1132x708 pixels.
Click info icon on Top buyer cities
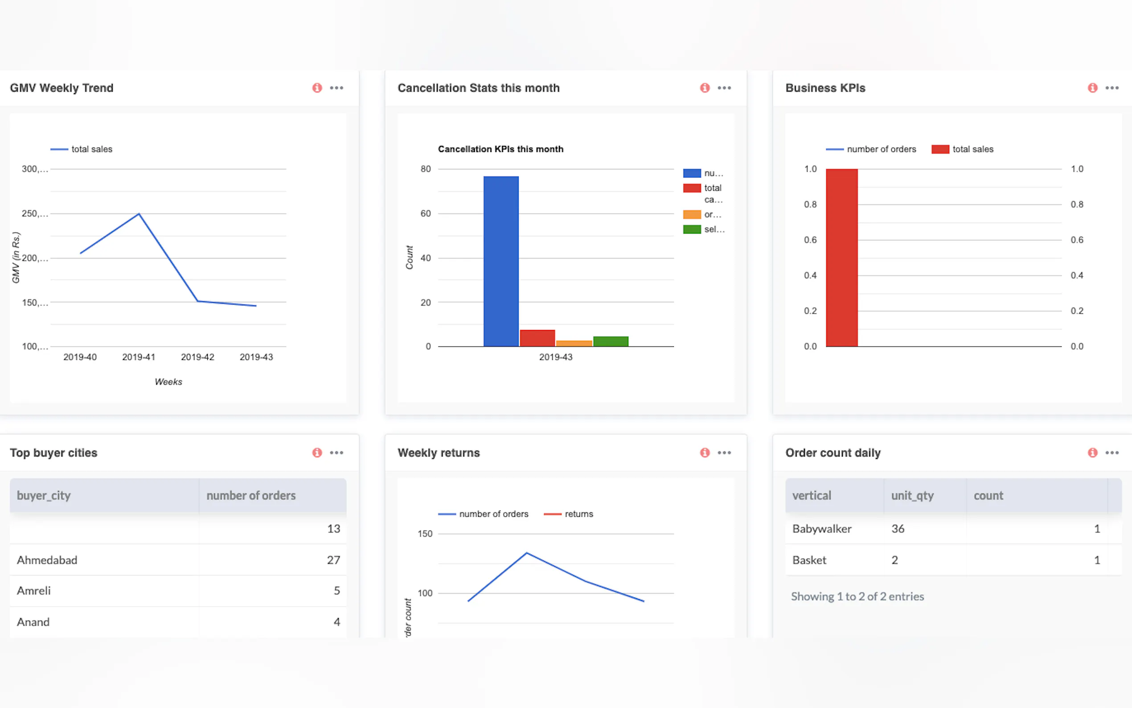click(317, 453)
